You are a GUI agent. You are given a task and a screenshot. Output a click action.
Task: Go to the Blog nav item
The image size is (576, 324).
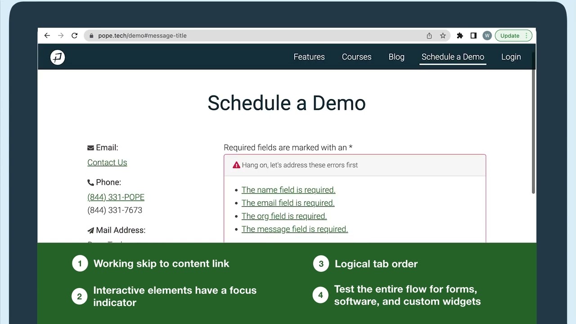coord(396,57)
